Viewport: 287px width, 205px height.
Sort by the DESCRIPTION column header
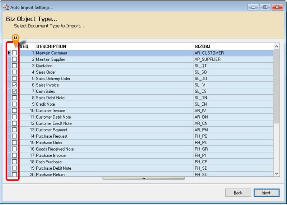pyautogui.click(x=51, y=46)
